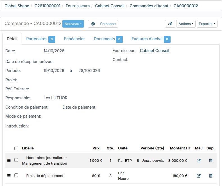Click the 1 000 € price cell
Viewport: 222px width, 186px height.
(x=96, y=161)
